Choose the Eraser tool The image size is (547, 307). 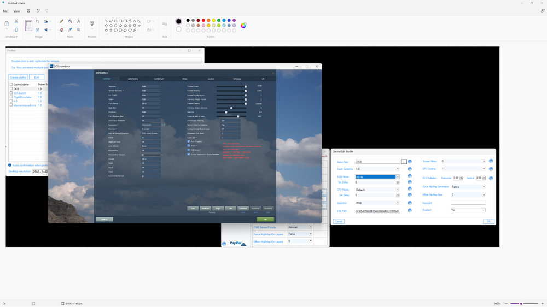click(61, 29)
